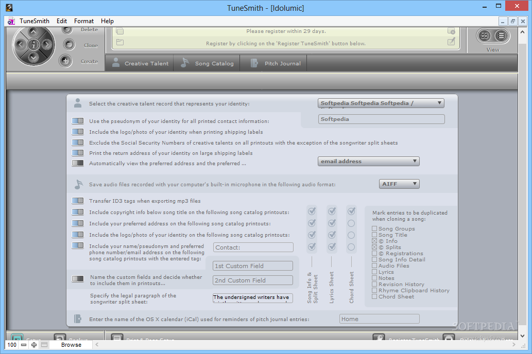The height and width of the screenshot is (354, 532).
Task: Toggle automatically view preferred address switch
Action: point(78,163)
